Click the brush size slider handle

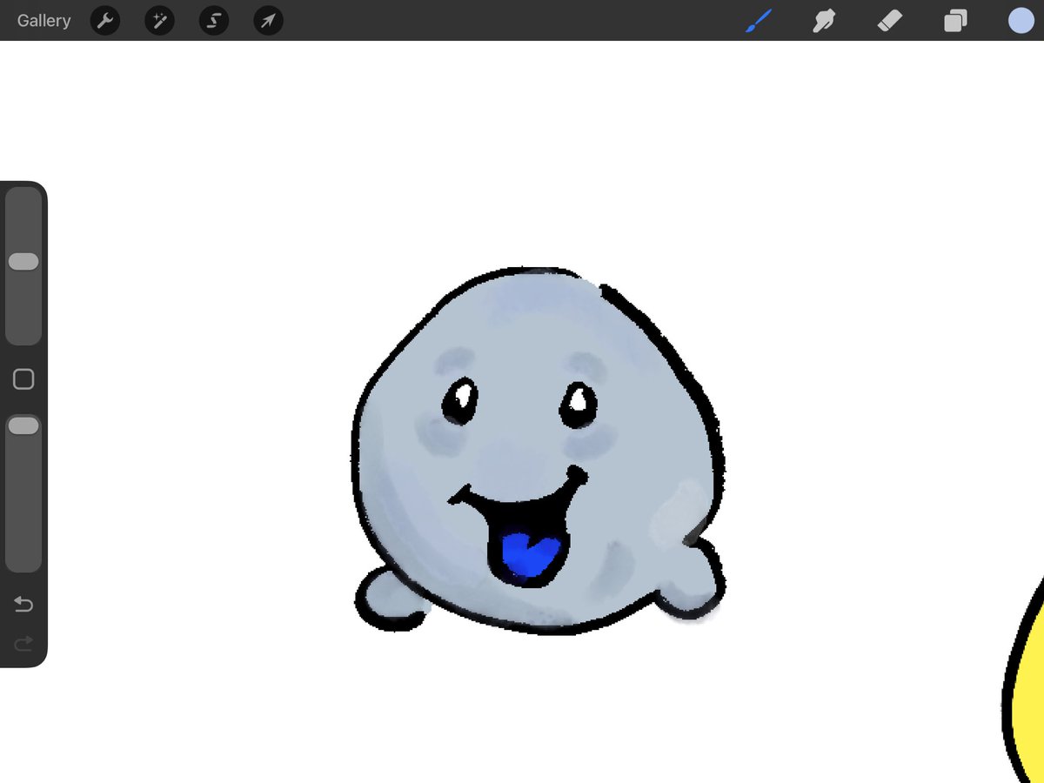pyautogui.click(x=23, y=262)
